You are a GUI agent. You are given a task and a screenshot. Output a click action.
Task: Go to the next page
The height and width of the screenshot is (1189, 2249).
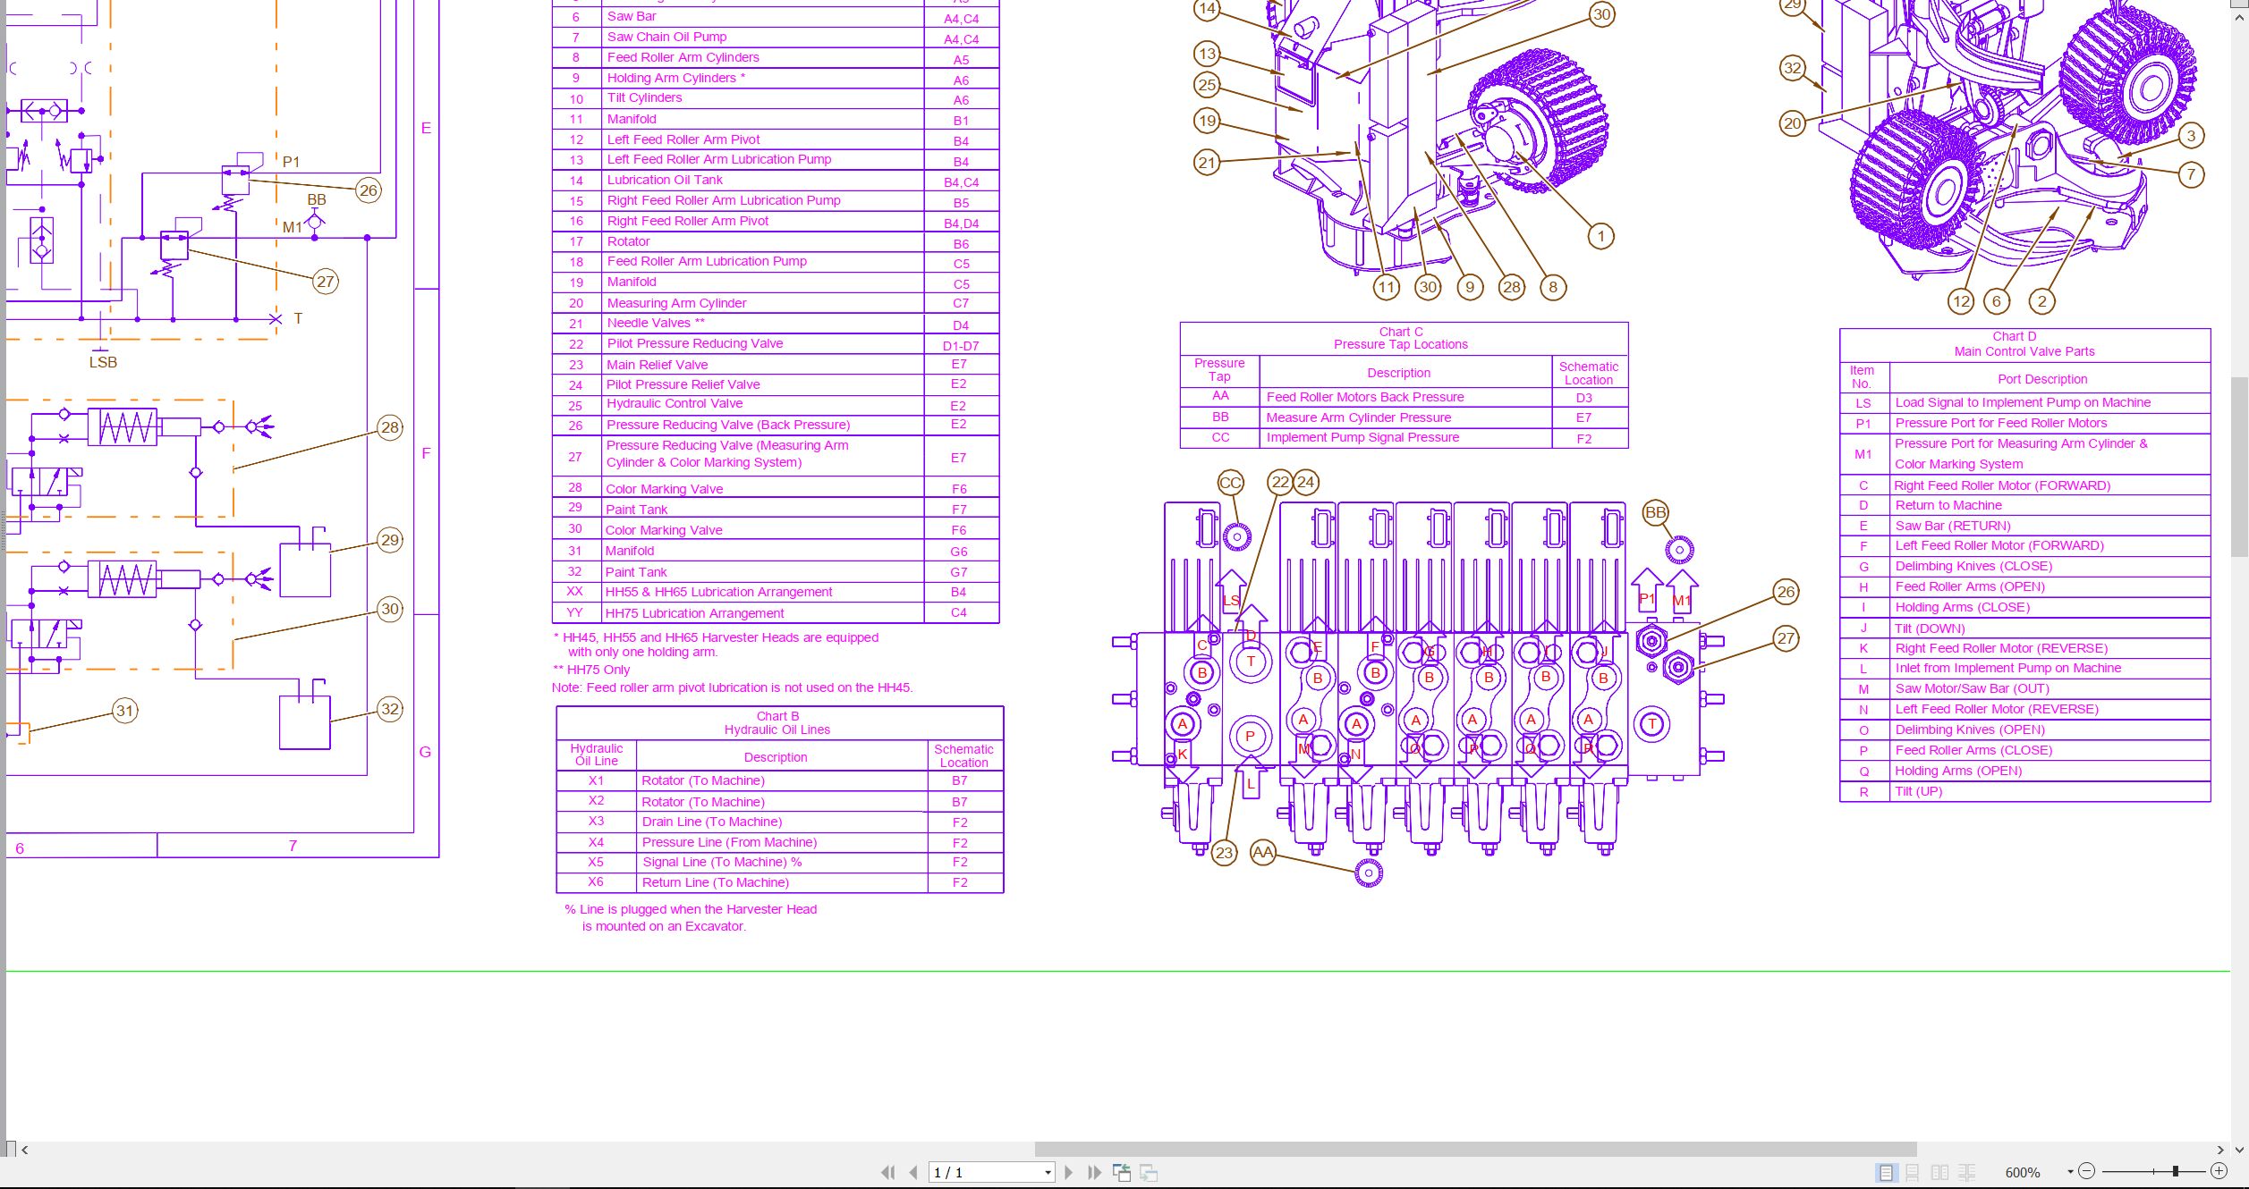coord(1068,1172)
